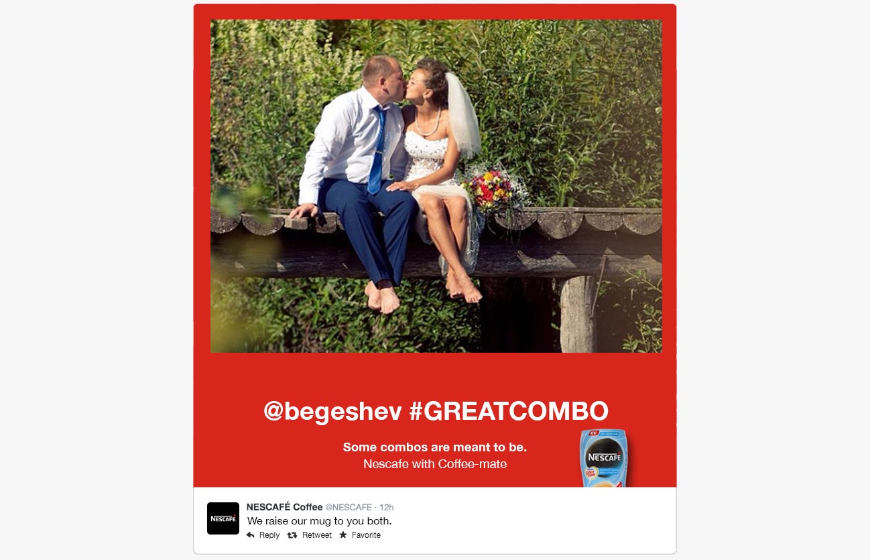Select the Nescafé bottle product image
Viewport: 870px width, 560px height.
click(x=603, y=458)
